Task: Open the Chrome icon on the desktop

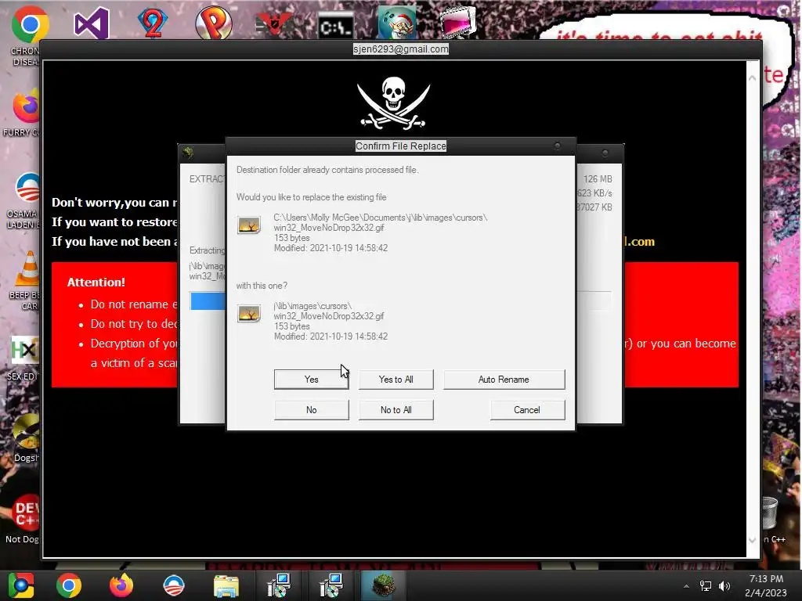Action: [30, 23]
